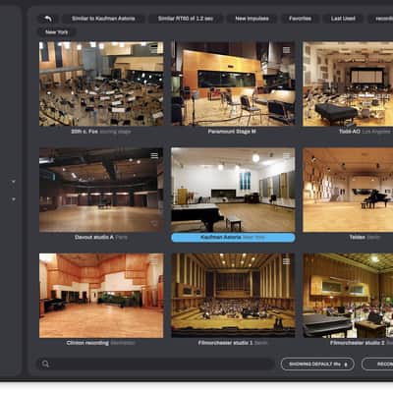The height and width of the screenshot is (393, 393).
Task: Click the Davout studio A name text
Action: point(94,237)
